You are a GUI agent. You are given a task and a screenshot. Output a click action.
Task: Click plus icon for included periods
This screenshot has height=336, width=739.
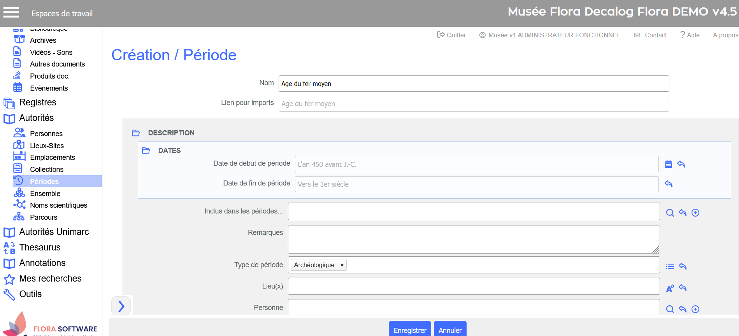tap(695, 213)
